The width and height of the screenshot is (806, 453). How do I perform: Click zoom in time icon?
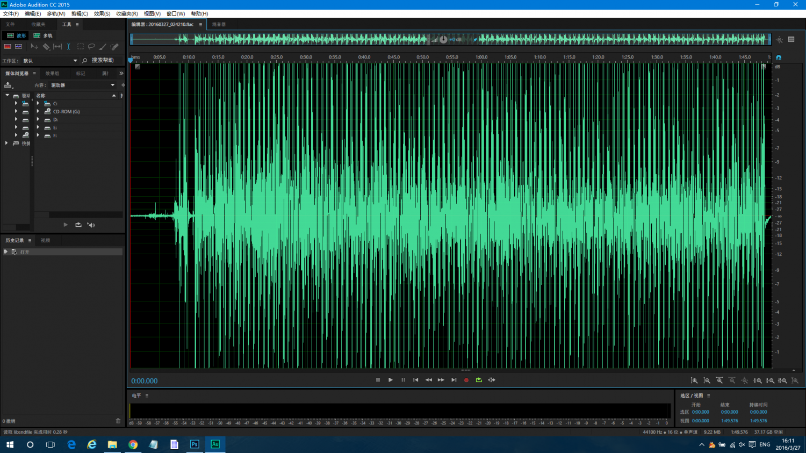click(719, 380)
